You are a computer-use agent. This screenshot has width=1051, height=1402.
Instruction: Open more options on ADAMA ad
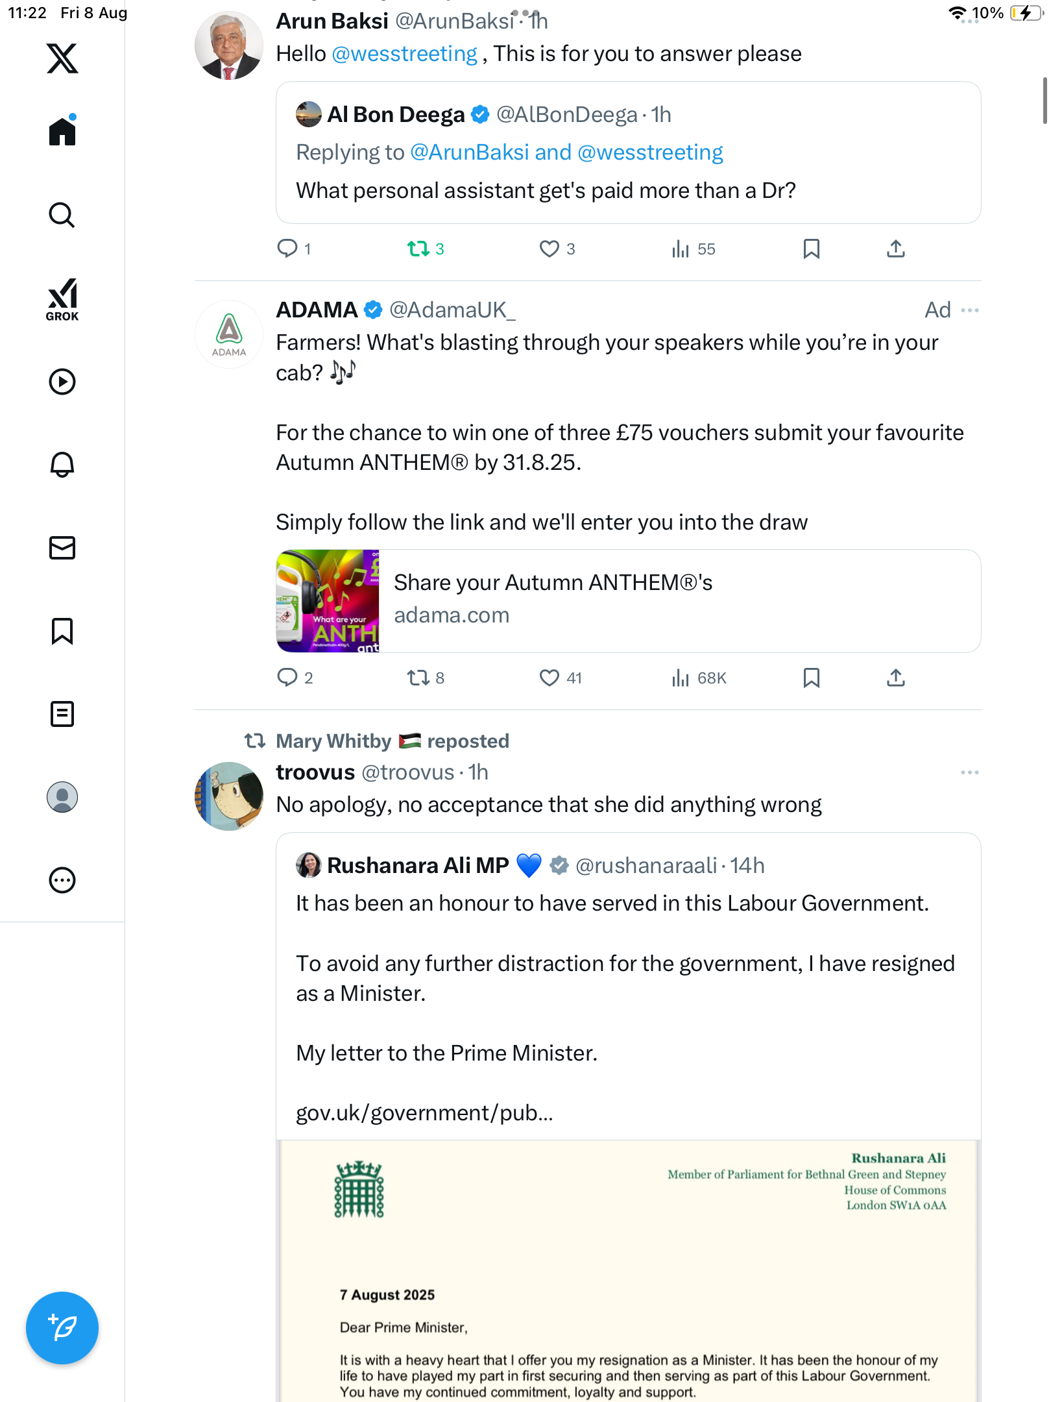coord(970,310)
